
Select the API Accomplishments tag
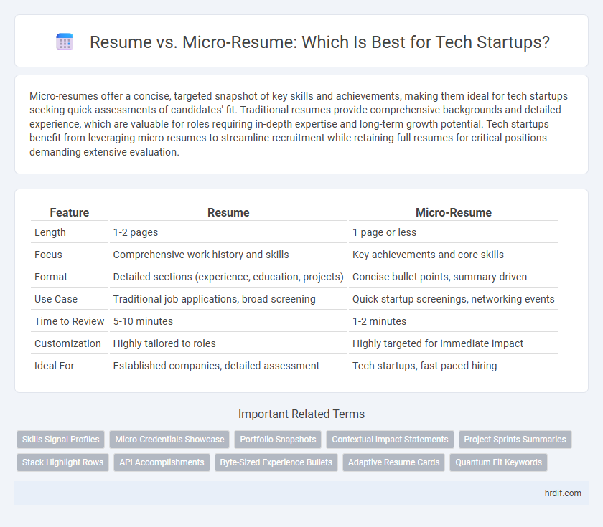(x=162, y=462)
